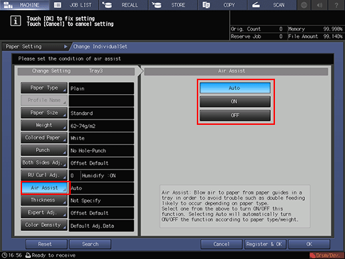Open the SCAN tab
Screen dimensions: 345x259
point(272,5)
